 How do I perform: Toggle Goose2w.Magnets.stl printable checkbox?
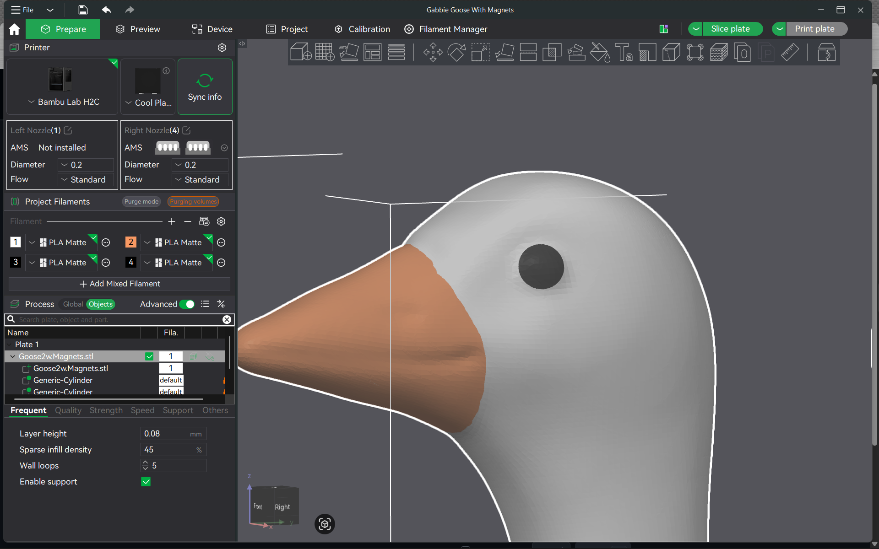(x=149, y=356)
